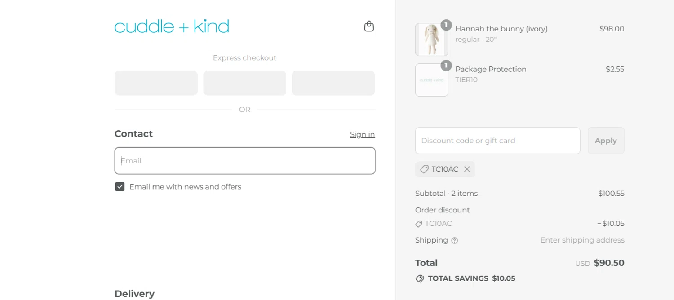
Task: Click the $2.55 package protection price
Action: click(615, 69)
